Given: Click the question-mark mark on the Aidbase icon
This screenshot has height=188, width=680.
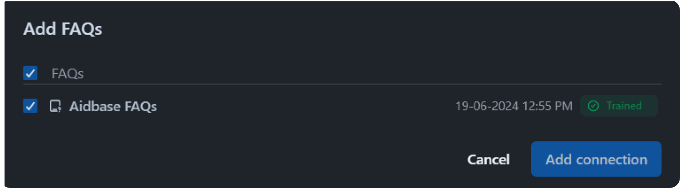Looking at the screenshot, I should click(x=59, y=110).
